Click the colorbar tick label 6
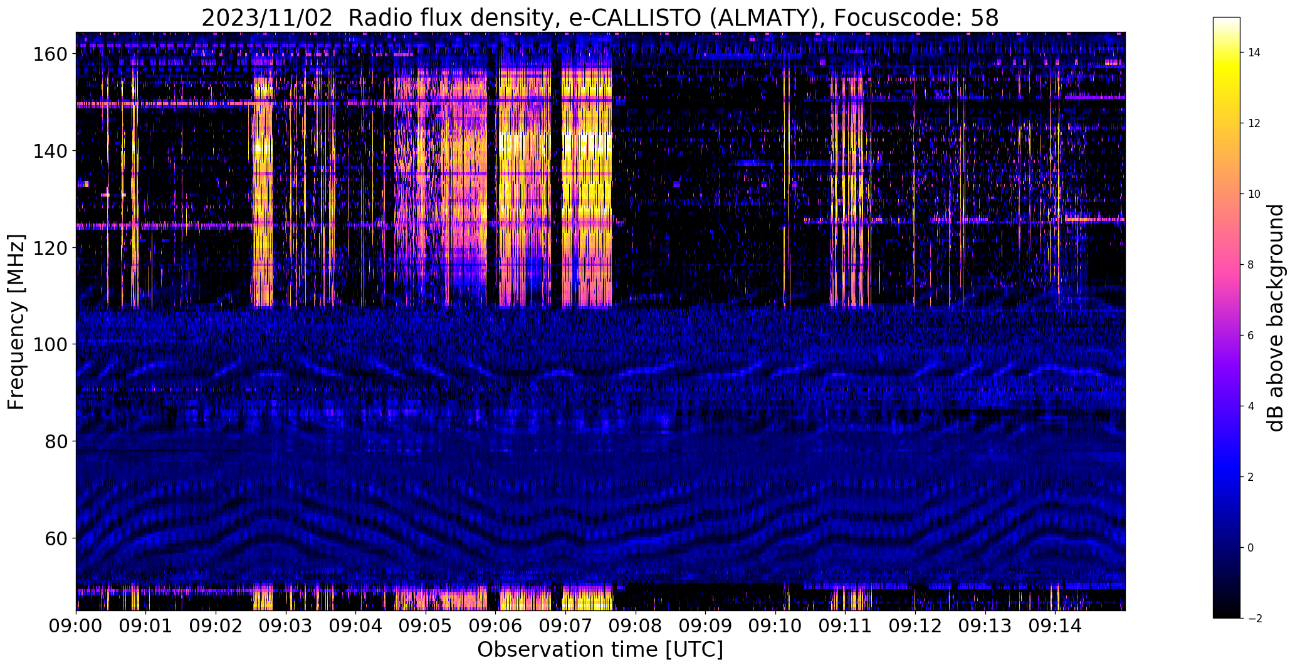 1250,336
